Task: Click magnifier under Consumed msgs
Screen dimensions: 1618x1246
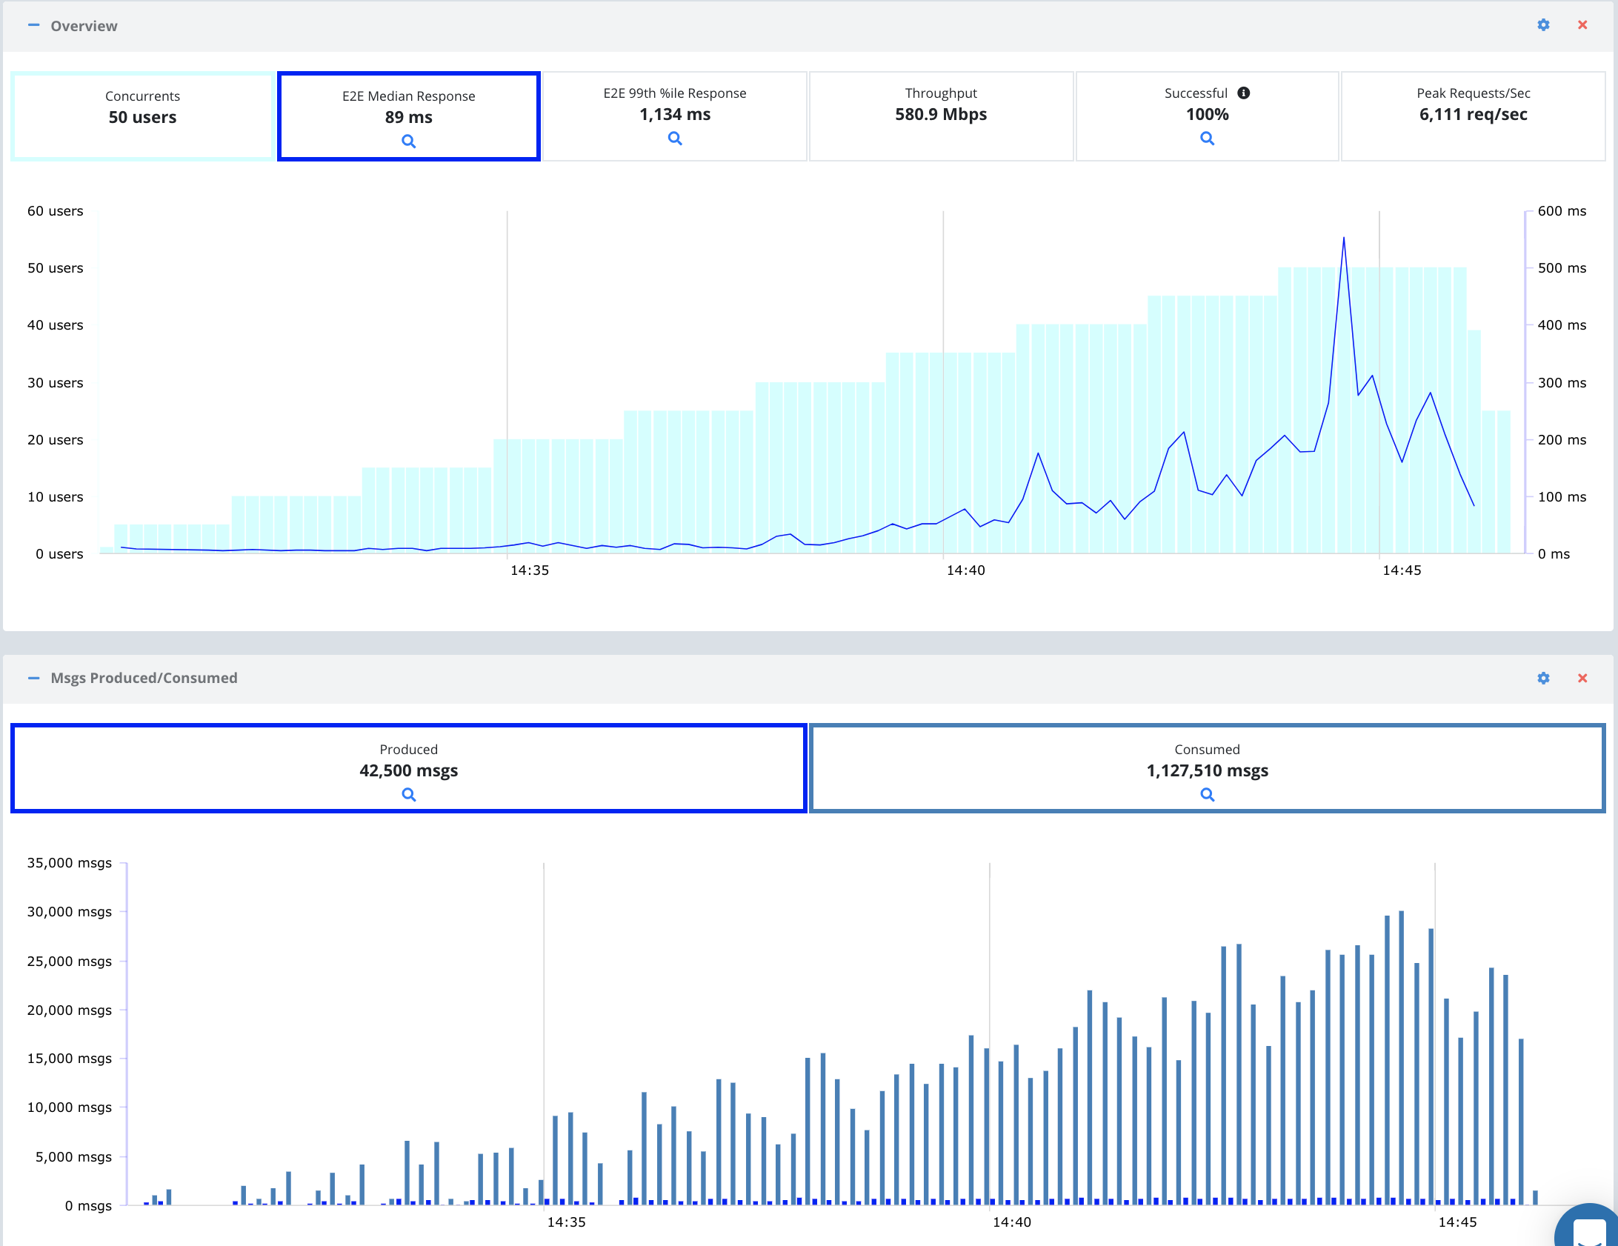Action: [1207, 795]
